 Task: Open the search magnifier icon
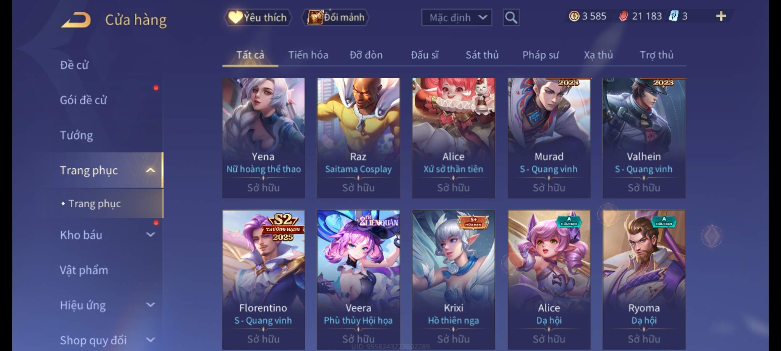click(511, 18)
